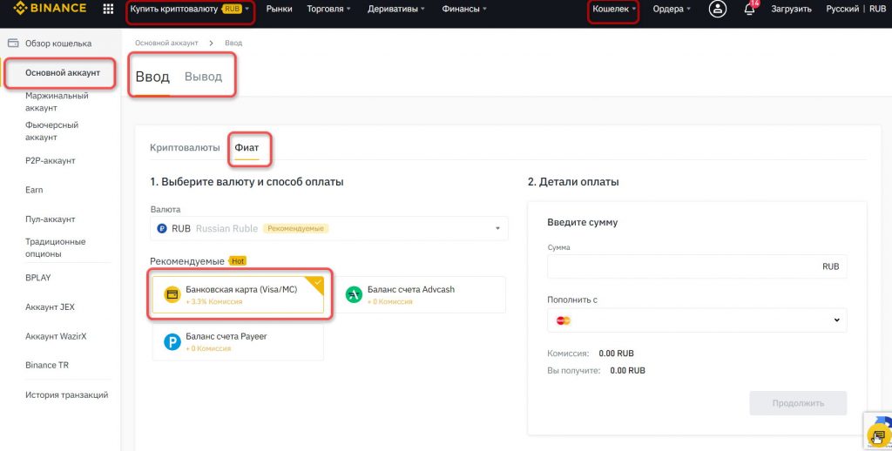Open История транзакций
Screen dimensions: 892x451
pos(66,394)
